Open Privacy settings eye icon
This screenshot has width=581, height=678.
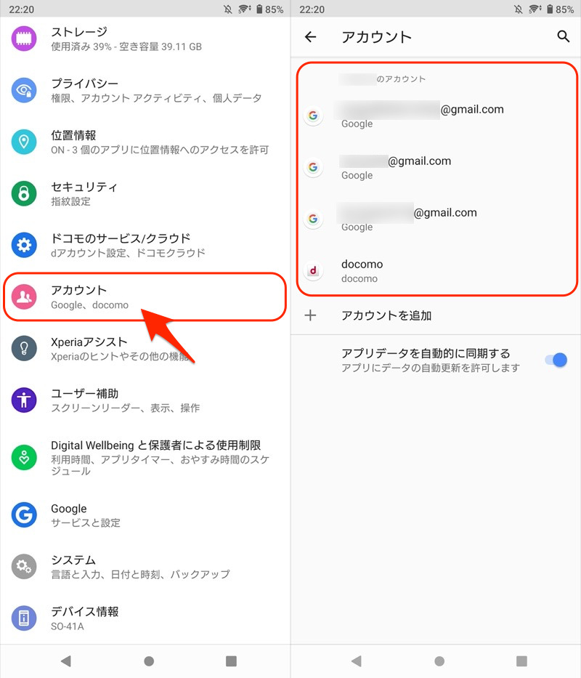(x=24, y=90)
